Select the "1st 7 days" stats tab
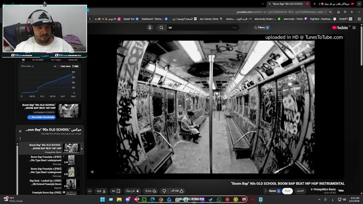This screenshot has height=204, width=363. 56,60
